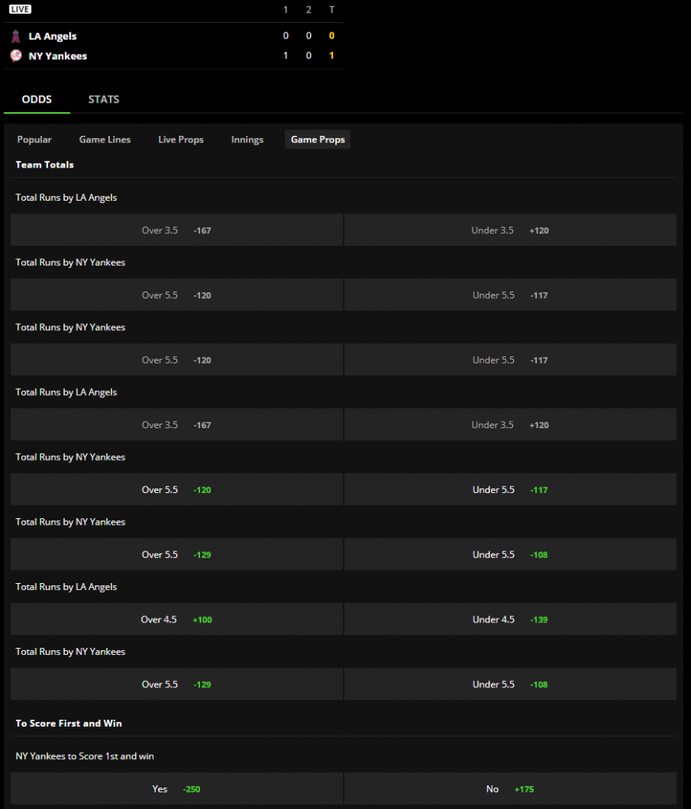Select the ODDS tab
The width and height of the screenshot is (691, 809).
[36, 99]
